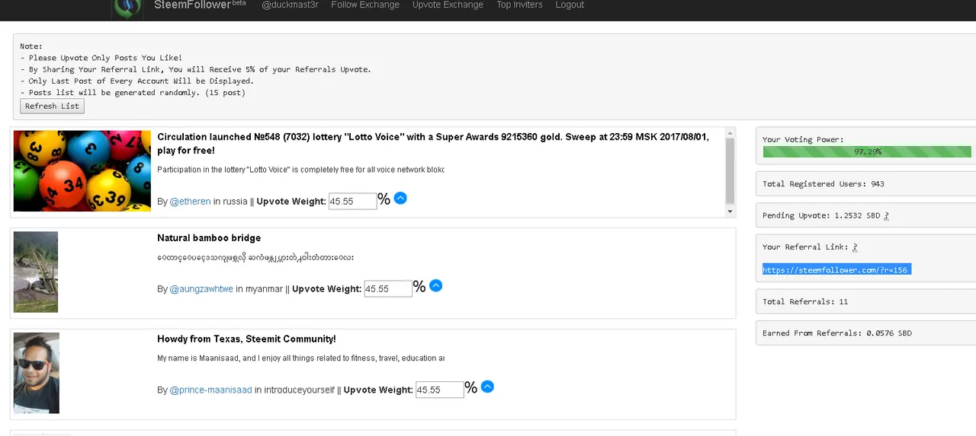
Task: Click the Refresh List button
Action: tap(52, 107)
